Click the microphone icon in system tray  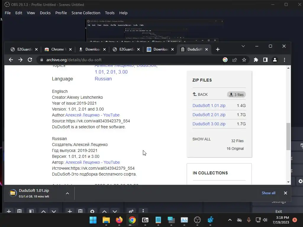click(x=249, y=220)
